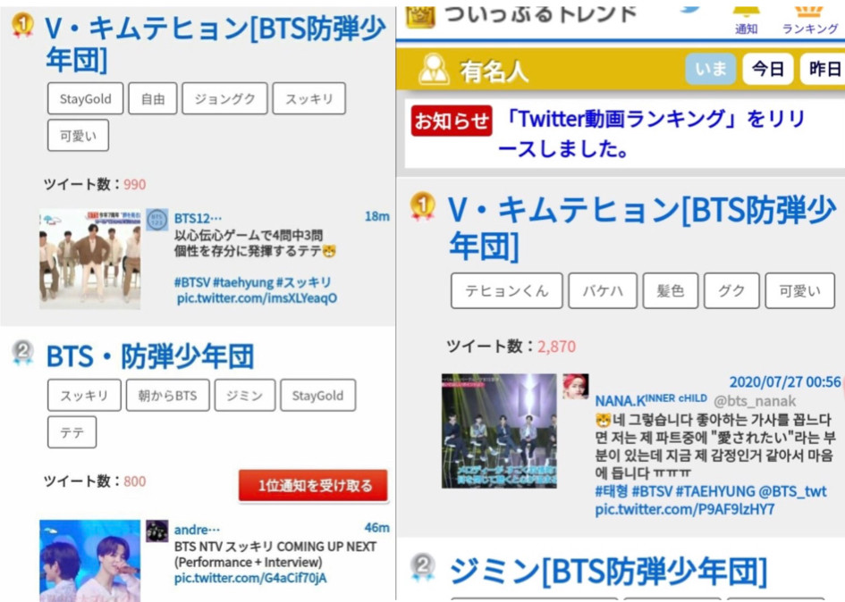Open NANA.K user avatar

pyautogui.click(x=576, y=387)
